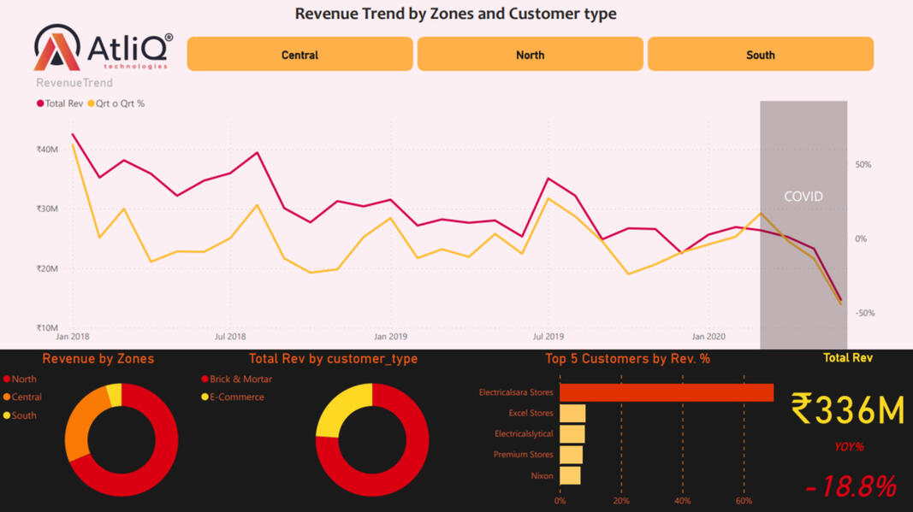The height and width of the screenshot is (512, 913).
Task: Select North in Revenue by Zones legend
Action: pos(24,379)
